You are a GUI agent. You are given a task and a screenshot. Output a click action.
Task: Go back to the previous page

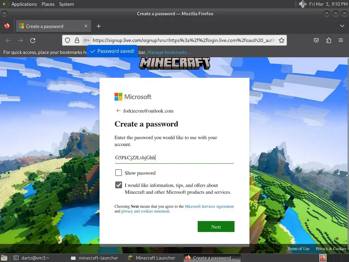[8, 41]
